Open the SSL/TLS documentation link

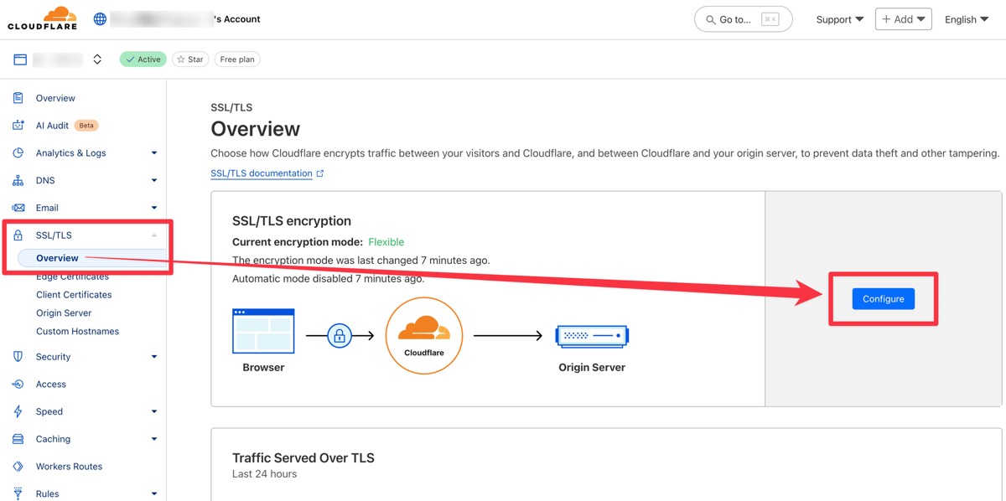click(x=262, y=173)
